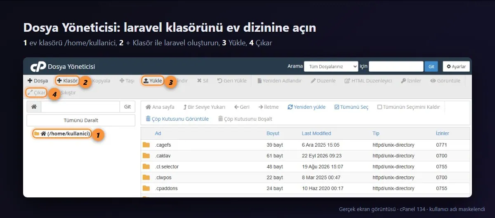Click the .clwpos folder icon
The width and height of the screenshot is (495, 218).
(x=146, y=177)
